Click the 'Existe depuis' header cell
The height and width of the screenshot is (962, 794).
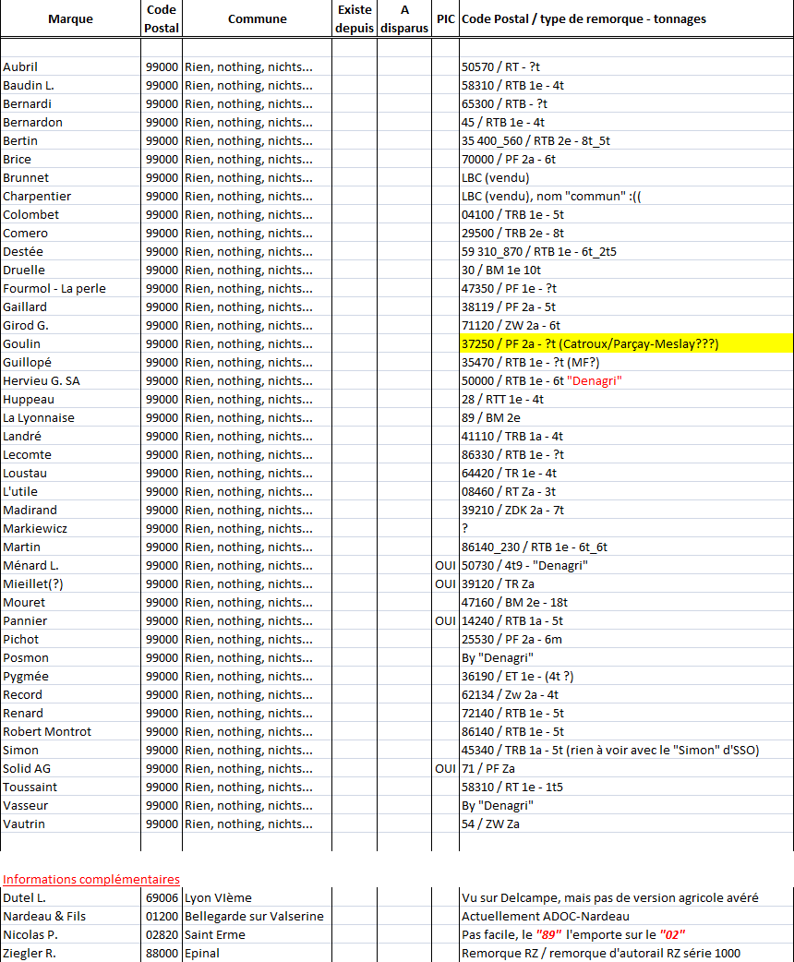coord(355,19)
